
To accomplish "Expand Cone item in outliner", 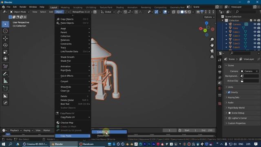I will click(x=226, y=28).
